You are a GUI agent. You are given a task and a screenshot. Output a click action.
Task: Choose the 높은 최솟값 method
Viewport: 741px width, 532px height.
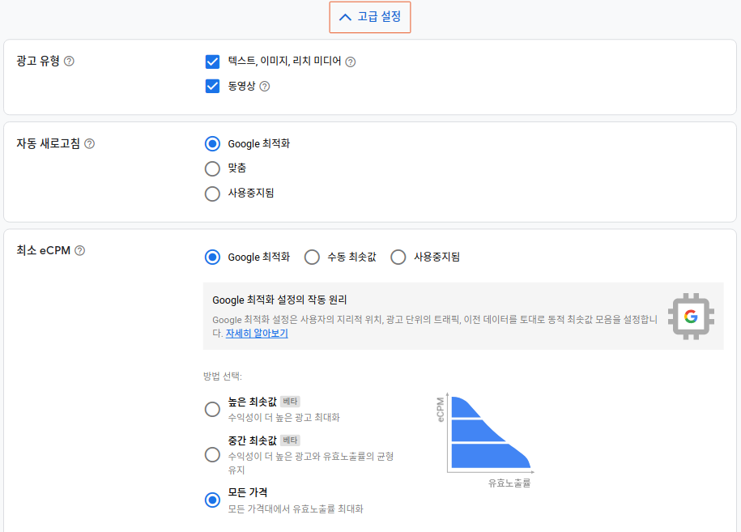click(x=212, y=409)
